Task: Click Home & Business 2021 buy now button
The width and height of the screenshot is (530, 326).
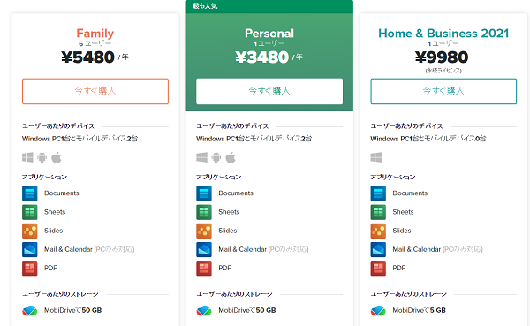Action: point(443,91)
